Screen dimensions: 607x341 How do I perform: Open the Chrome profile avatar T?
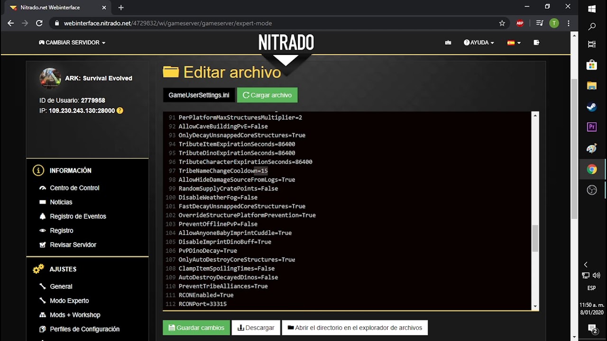554,23
